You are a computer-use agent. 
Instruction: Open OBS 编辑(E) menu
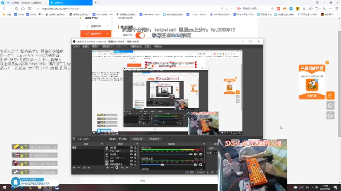(86, 46)
